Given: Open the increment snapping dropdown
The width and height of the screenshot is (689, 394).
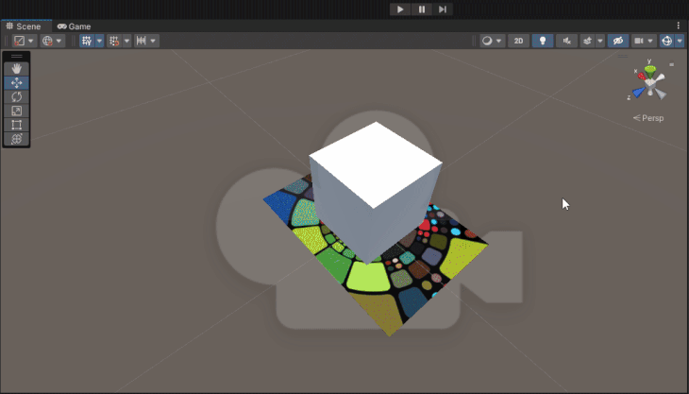Looking at the screenshot, I should [146, 41].
